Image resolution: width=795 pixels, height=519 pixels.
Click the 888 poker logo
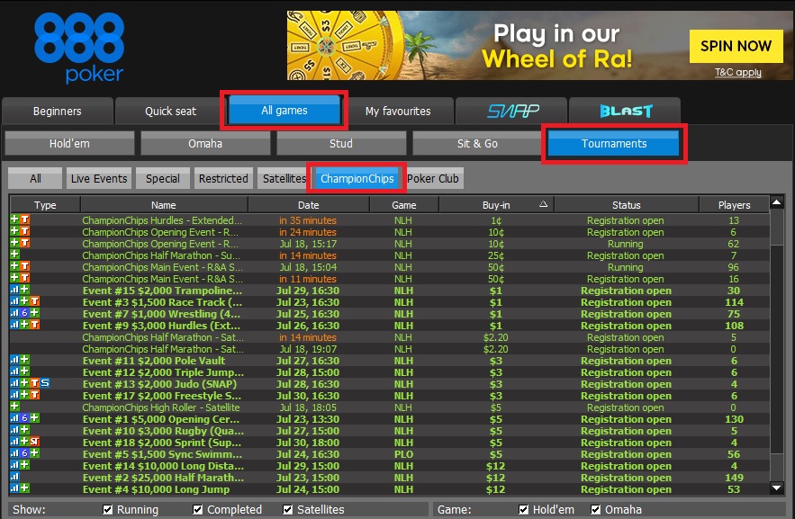[x=79, y=48]
